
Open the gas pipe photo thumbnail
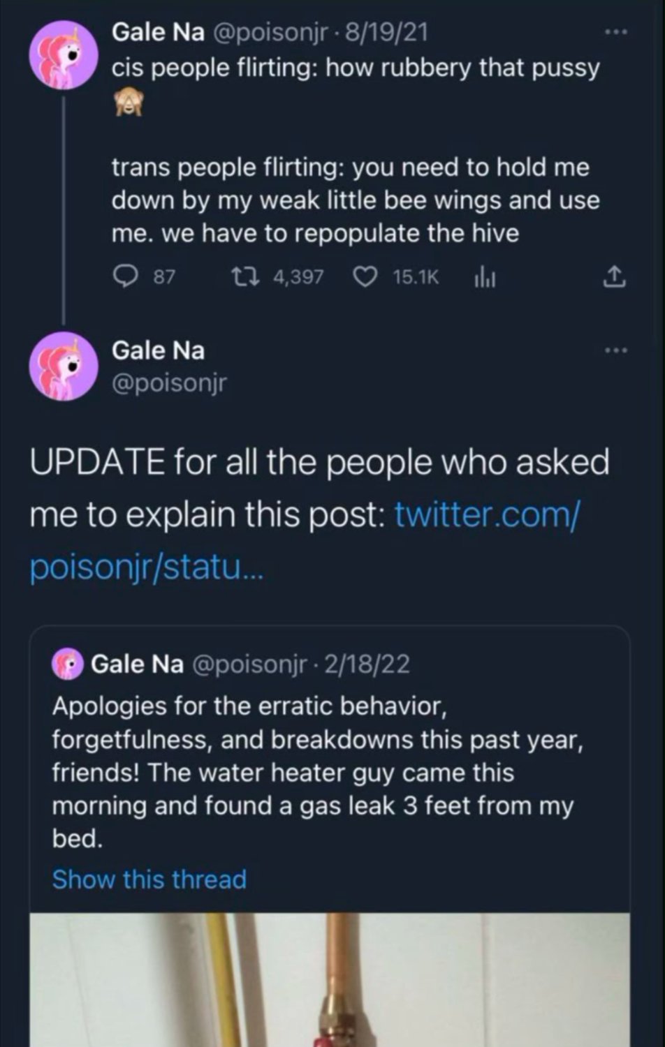tap(330, 979)
